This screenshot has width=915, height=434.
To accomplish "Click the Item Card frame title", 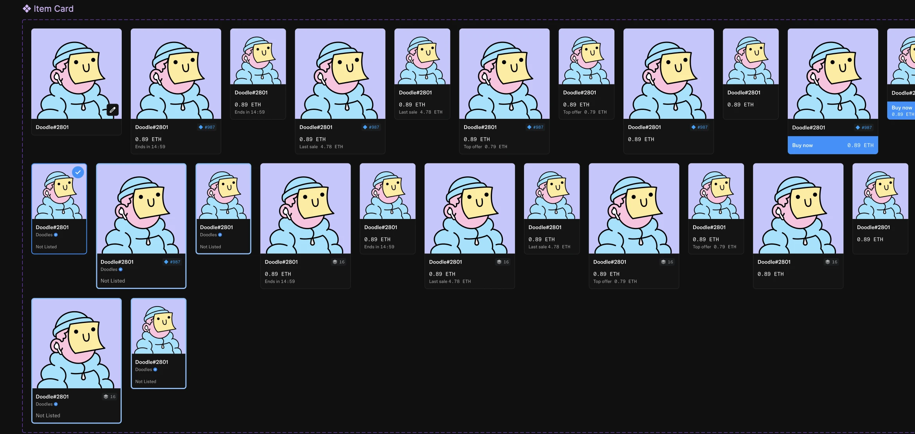I will 54,9.
